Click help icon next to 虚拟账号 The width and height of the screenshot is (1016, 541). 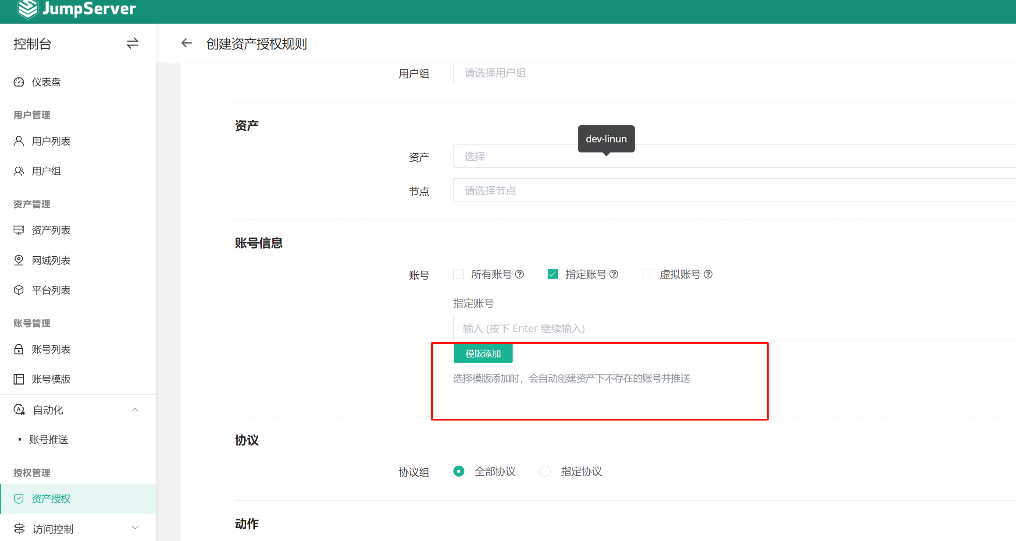point(708,274)
